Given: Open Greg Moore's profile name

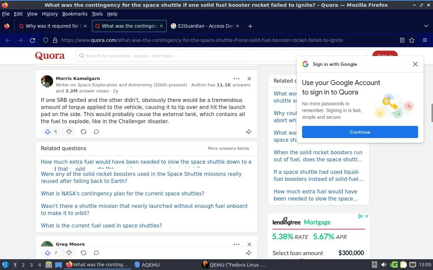Looking at the screenshot, I should tap(70, 244).
